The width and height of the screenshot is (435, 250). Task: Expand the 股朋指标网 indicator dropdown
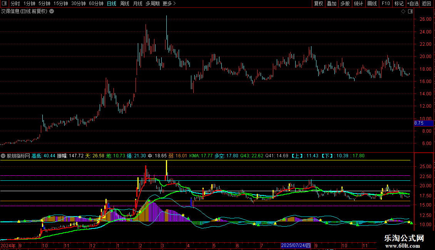[3, 156]
